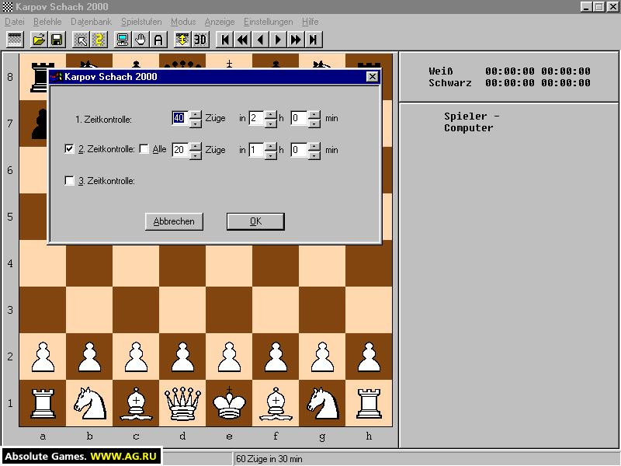Click the moves field showing 20
The height and width of the screenshot is (466, 621).
click(181, 150)
